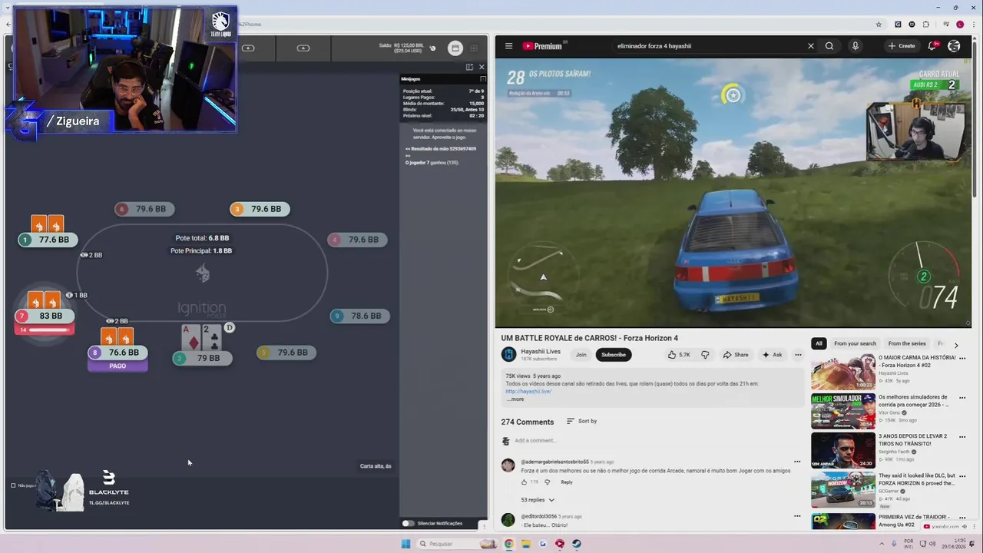Open YouTube Create button
This screenshot has width=983, height=553.
[902, 46]
